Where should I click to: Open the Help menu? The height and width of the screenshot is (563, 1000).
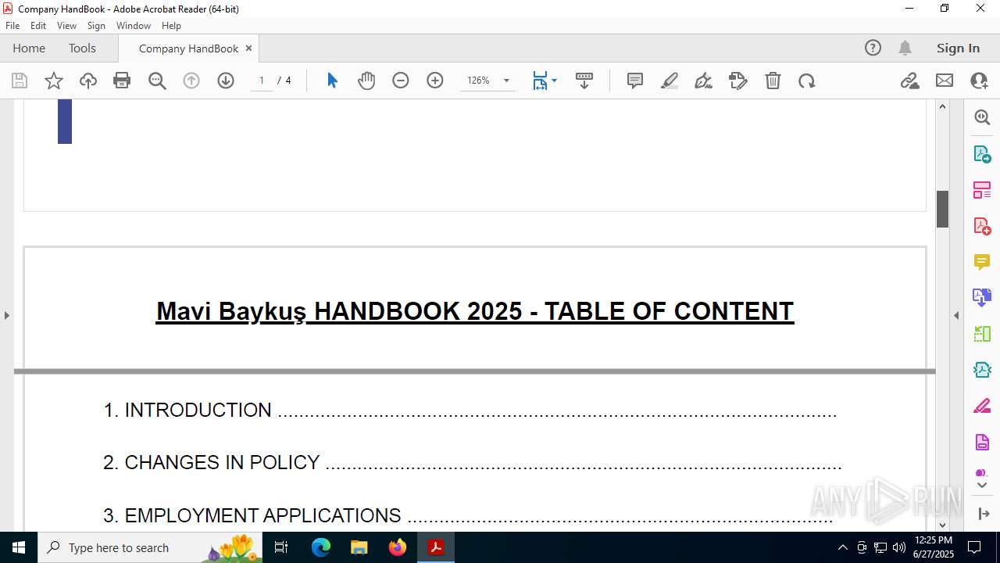point(171,25)
